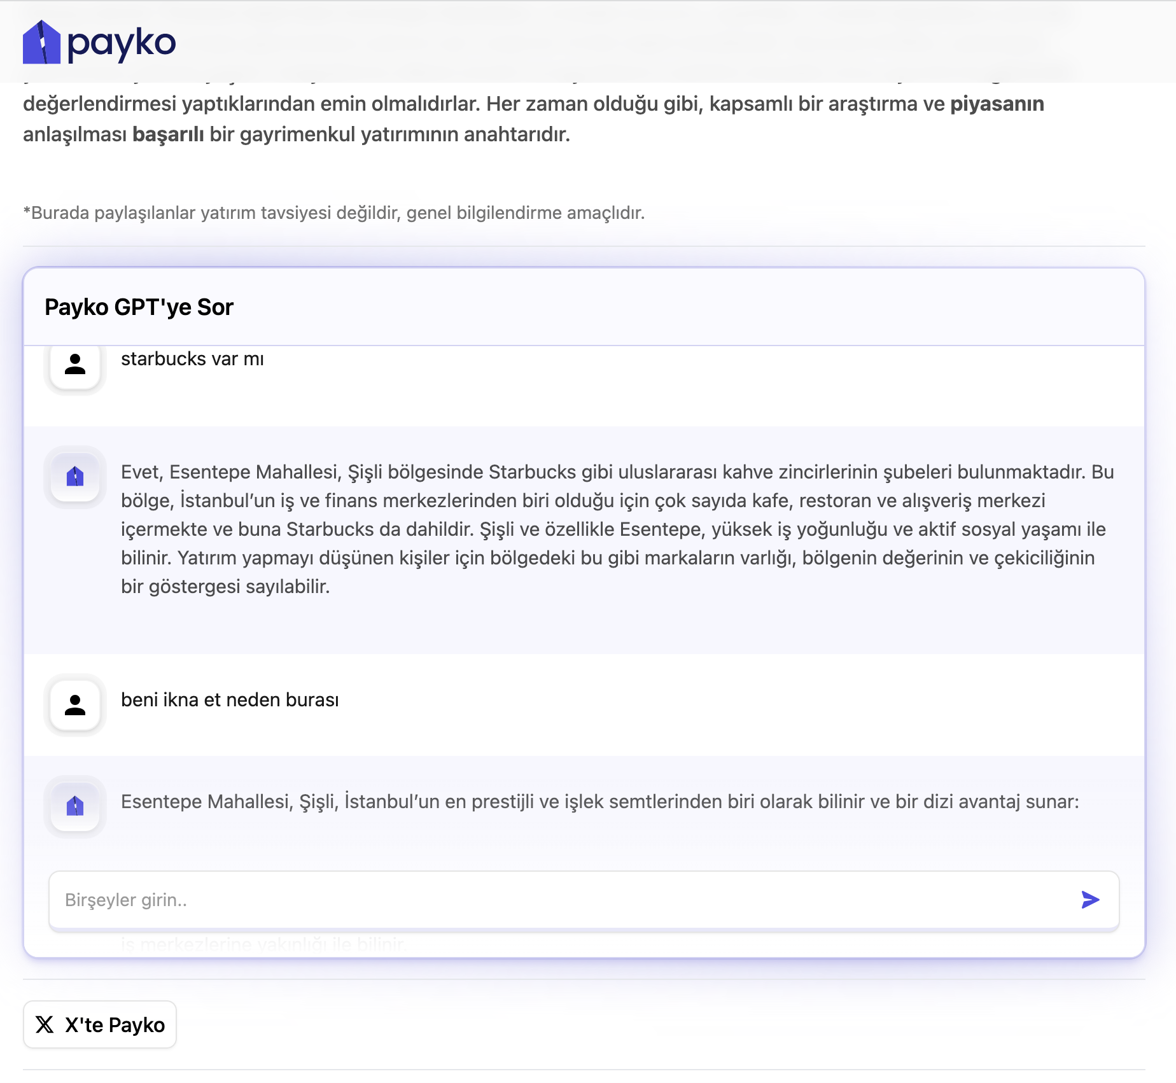This screenshot has height=1083, width=1176.
Task: Click user avatar beside 'starbucks var mı'
Action: tap(75, 364)
